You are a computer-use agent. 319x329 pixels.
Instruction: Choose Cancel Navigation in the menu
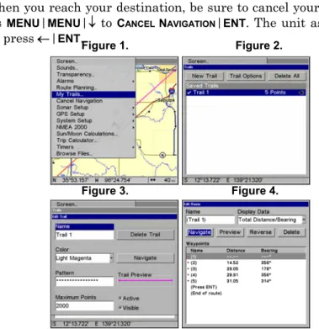pyautogui.click(x=79, y=101)
